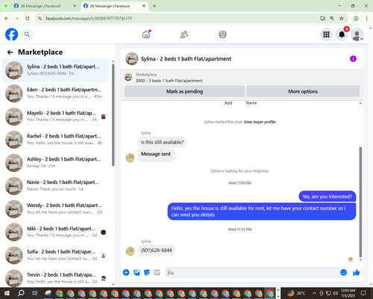373x299 pixels.
Task: Click the $800 listing title in Marketplace banner
Action: (x=169, y=81)
